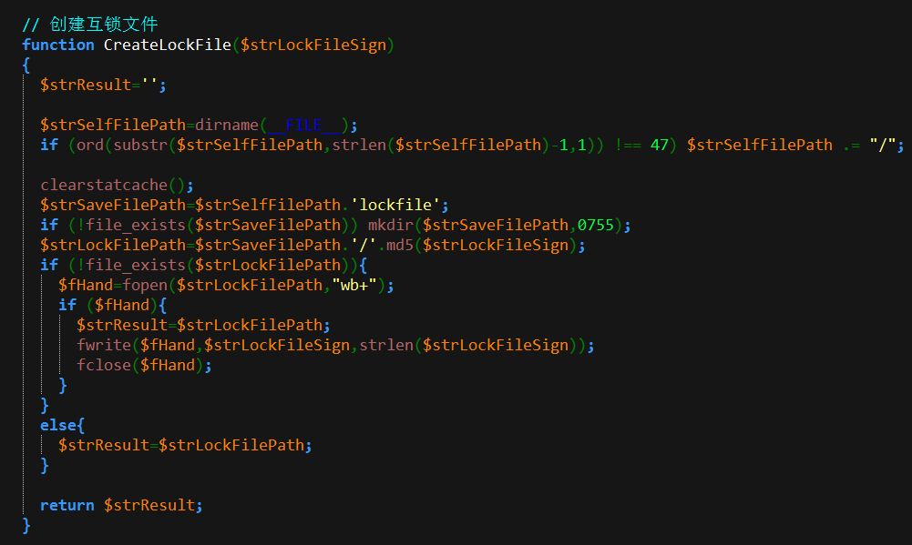Click the 0755 permission value

pos(596,225)
